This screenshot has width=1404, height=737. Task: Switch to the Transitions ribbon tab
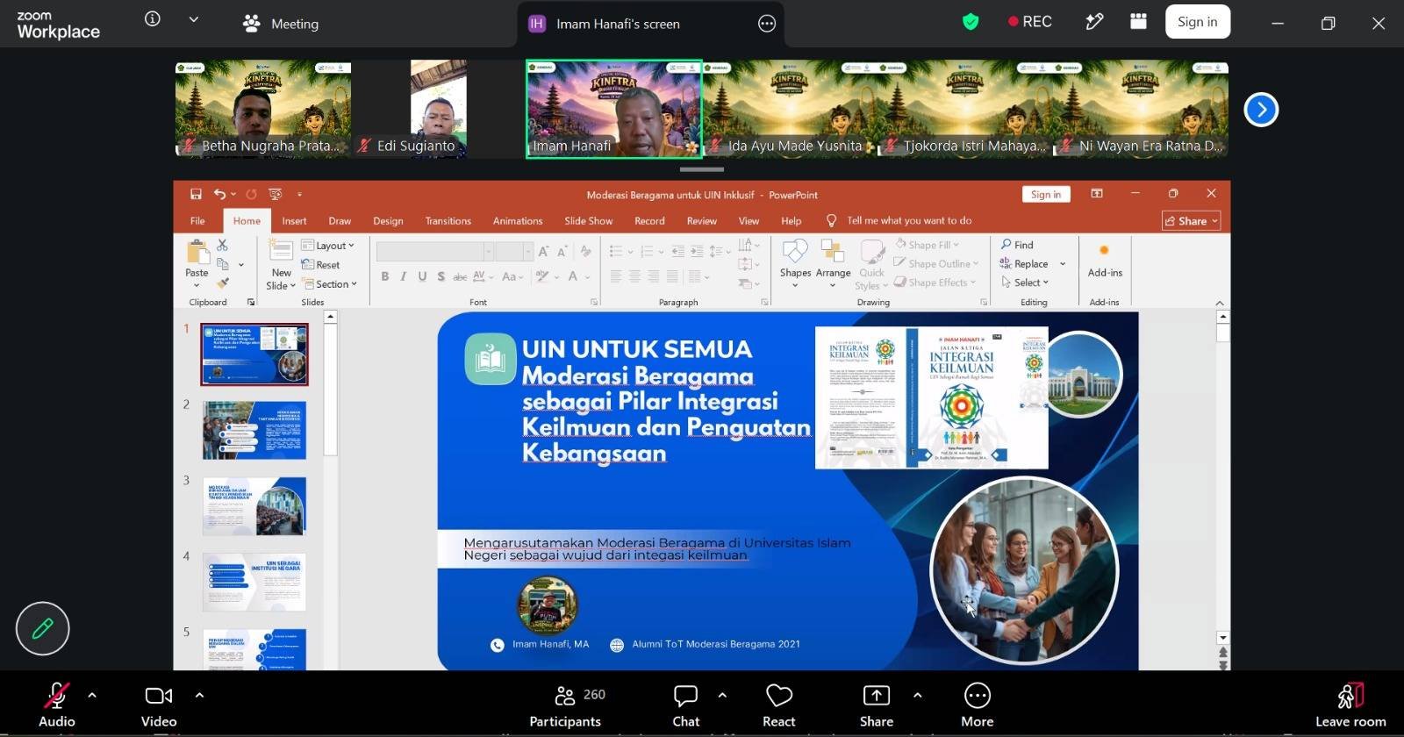point(448,221)
